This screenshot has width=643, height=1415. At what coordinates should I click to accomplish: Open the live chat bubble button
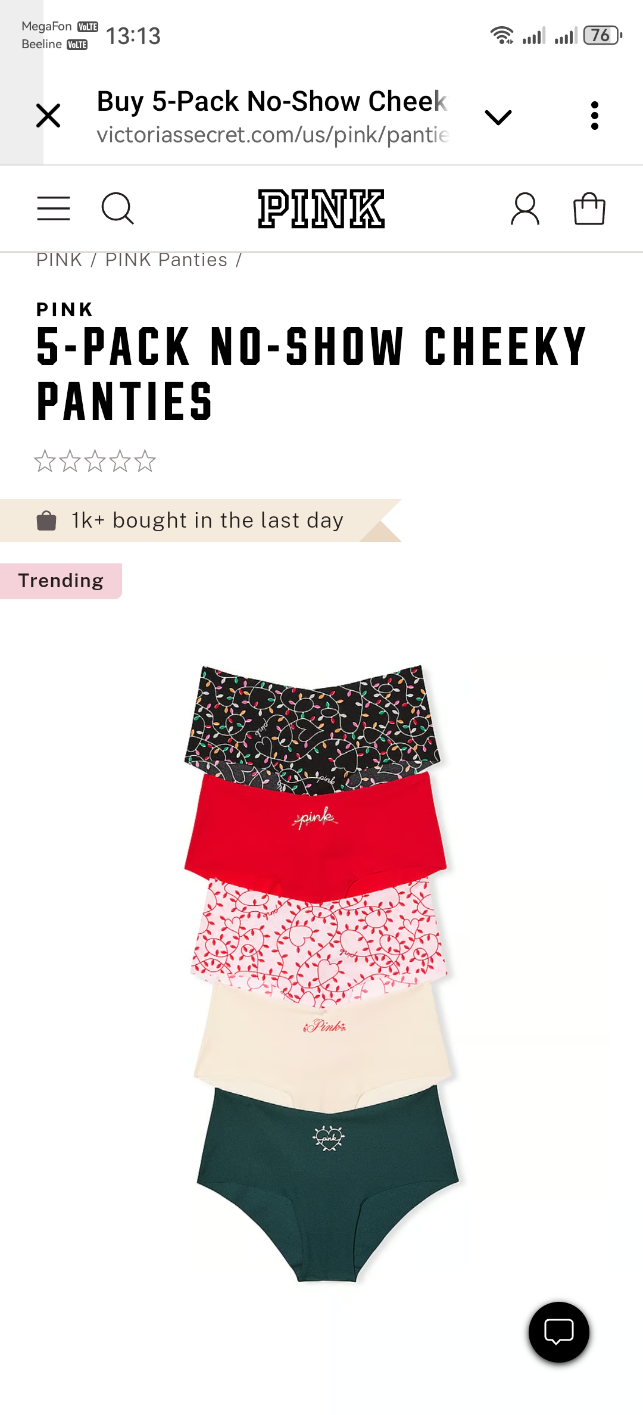pyautogui.click(x=559, y=1332)
